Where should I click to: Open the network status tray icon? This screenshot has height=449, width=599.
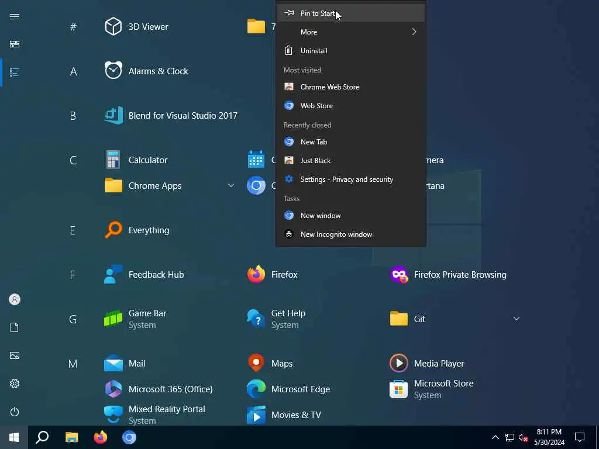pos(510,437)
